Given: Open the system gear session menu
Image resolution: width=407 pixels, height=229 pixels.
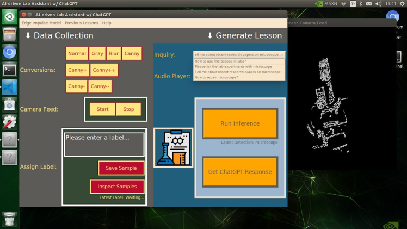Looking at the screenshot, I should point(402,4).
